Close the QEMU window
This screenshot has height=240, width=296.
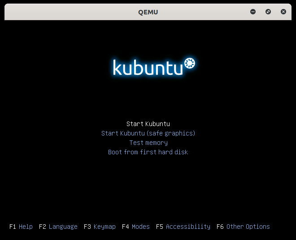pyautogui.click(x=283, y=12)
